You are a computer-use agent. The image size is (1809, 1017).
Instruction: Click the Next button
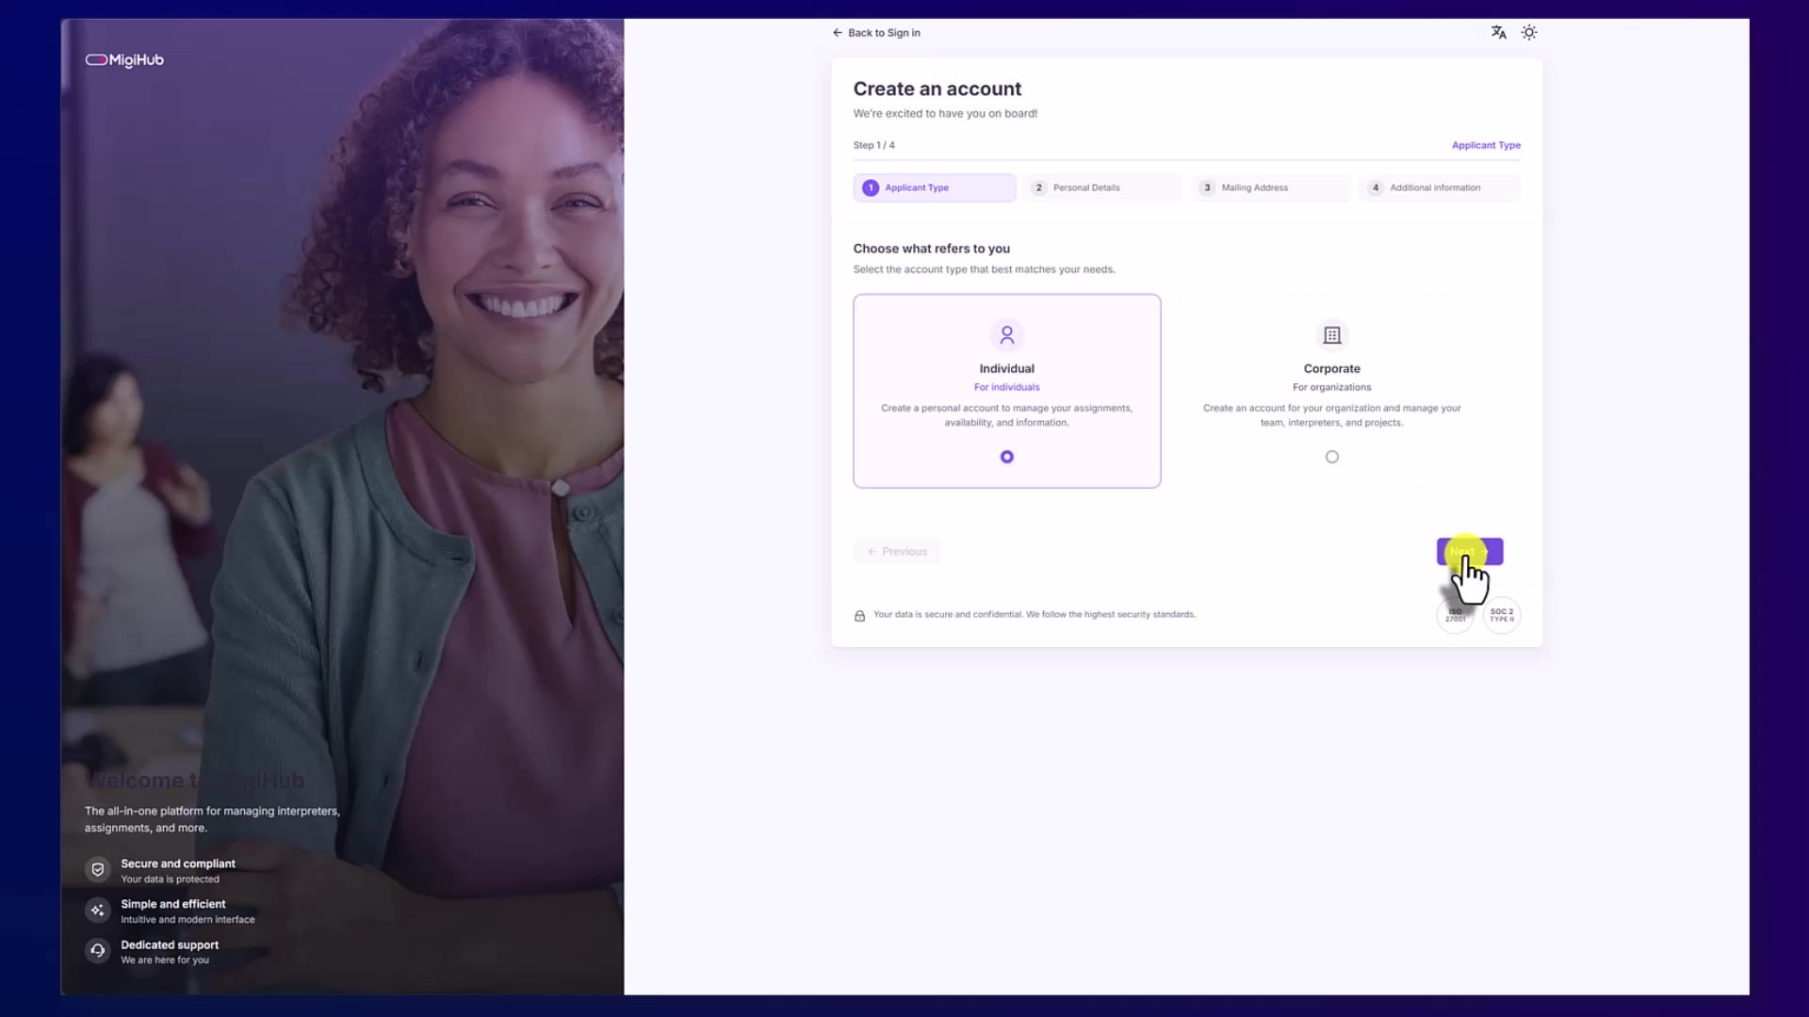coord(1469,552)
